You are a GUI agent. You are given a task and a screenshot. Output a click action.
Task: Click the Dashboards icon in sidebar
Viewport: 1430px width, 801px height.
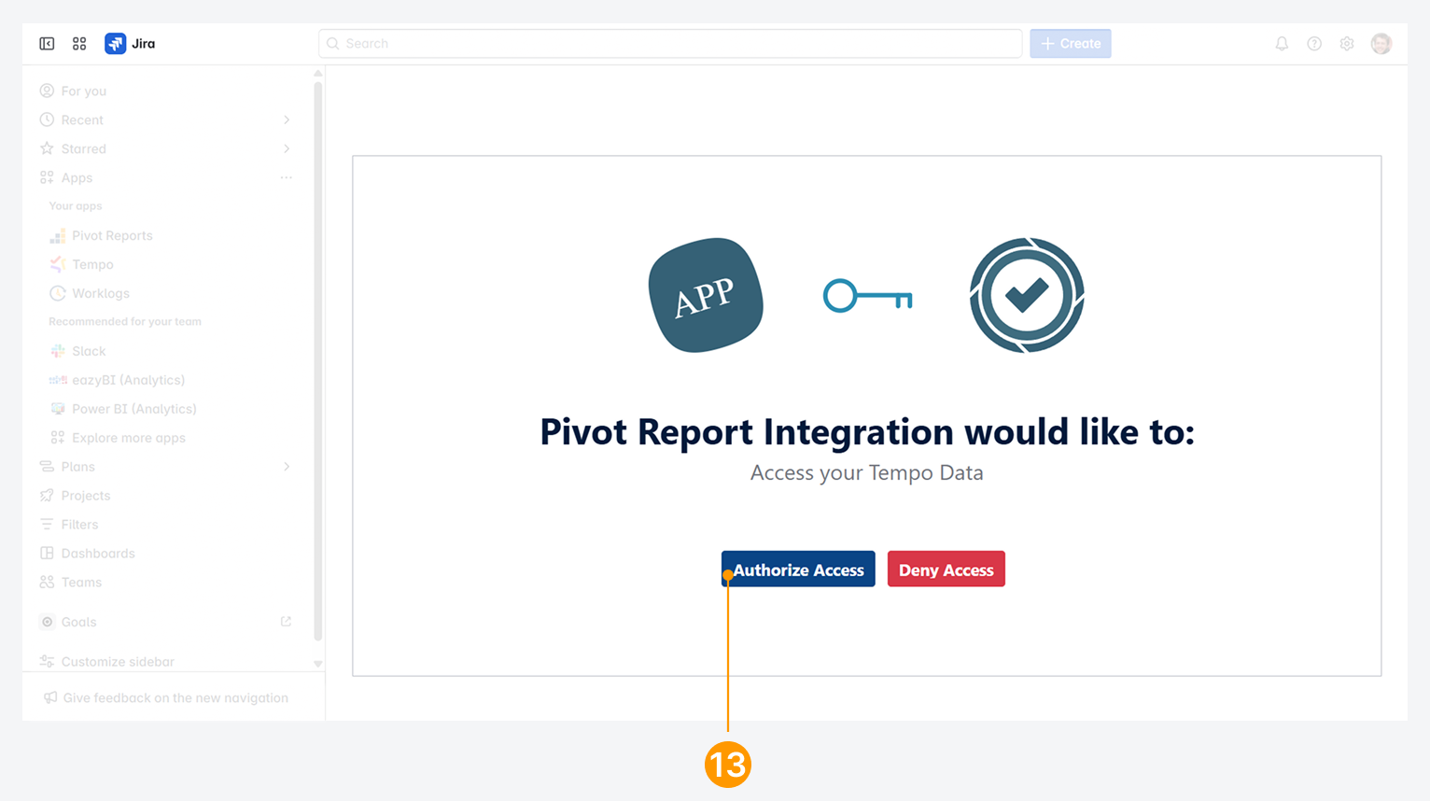[x=47, y=554]
